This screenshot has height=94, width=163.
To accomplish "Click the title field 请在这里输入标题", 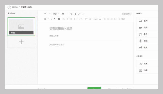I will click(x=61, y=29).
